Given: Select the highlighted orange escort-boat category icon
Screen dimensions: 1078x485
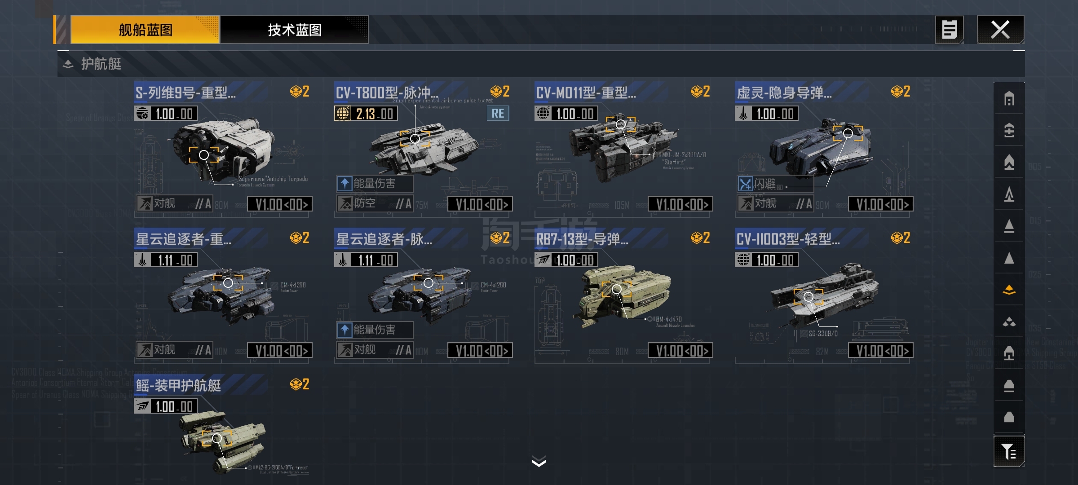Looking at the screenshot, I should coord(1009,290).
